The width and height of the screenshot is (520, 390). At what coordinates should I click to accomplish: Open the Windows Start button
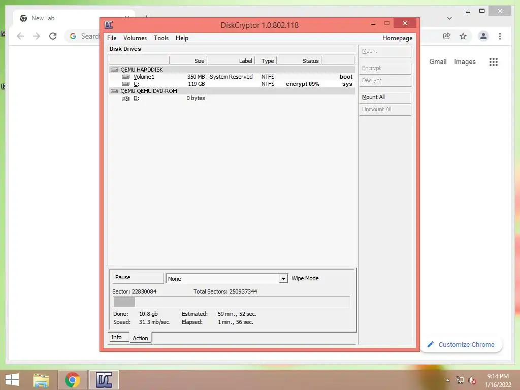pos(12,380)
